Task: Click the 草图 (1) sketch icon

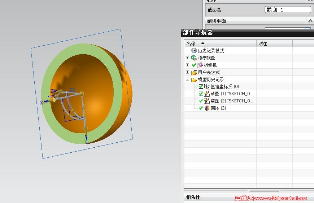Action: (x=207, y=94)
